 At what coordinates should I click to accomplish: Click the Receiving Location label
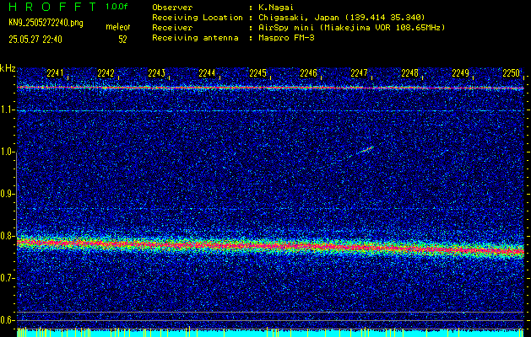click(198, 18)
